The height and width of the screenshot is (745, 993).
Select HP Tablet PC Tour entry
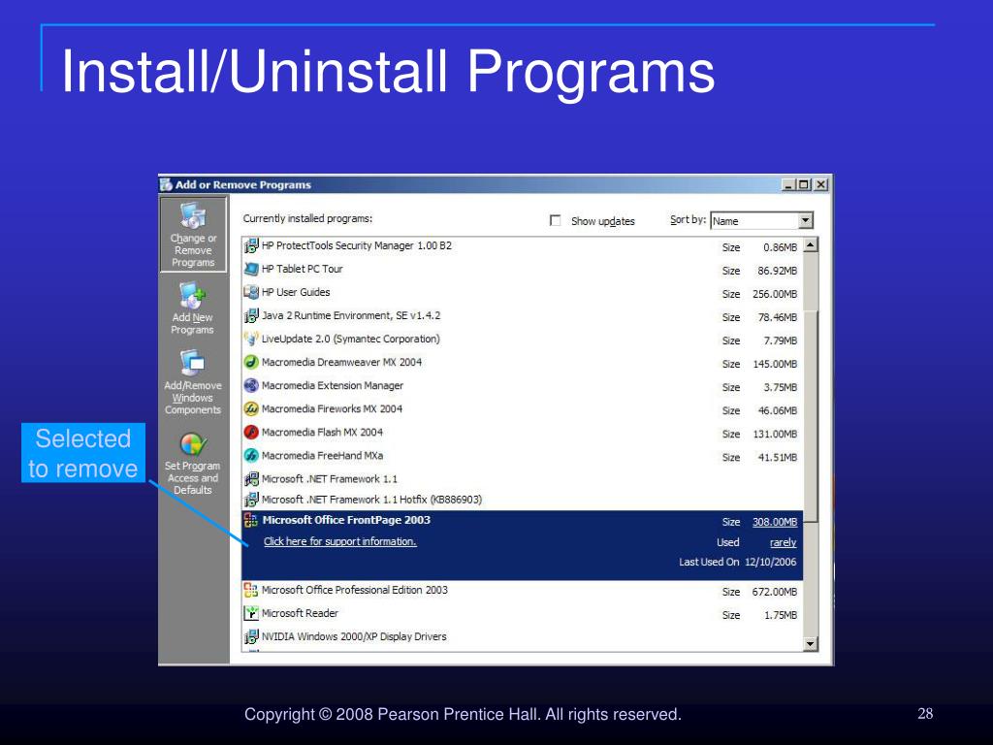pyautogui.click(x=523, y=270)
